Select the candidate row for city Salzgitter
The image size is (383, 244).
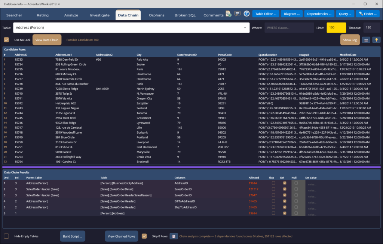tap(191, 103)
